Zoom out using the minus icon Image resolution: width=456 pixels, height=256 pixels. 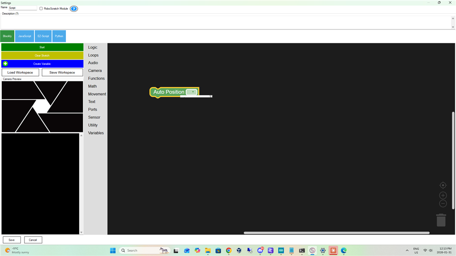[443, 203]
